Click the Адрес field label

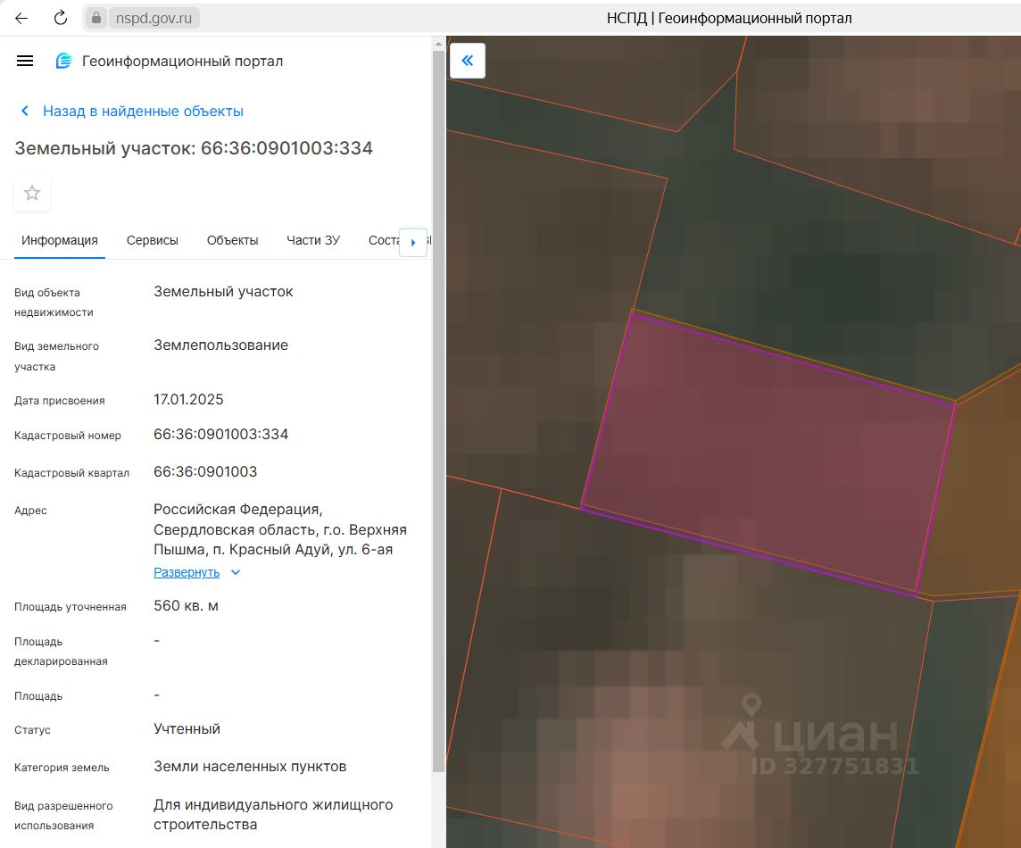(30, 511)
